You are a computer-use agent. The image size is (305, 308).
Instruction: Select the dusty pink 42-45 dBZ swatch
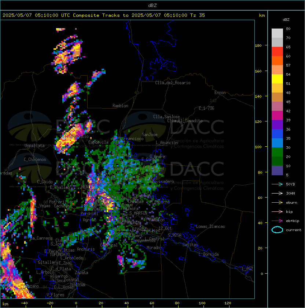point(277,106)
